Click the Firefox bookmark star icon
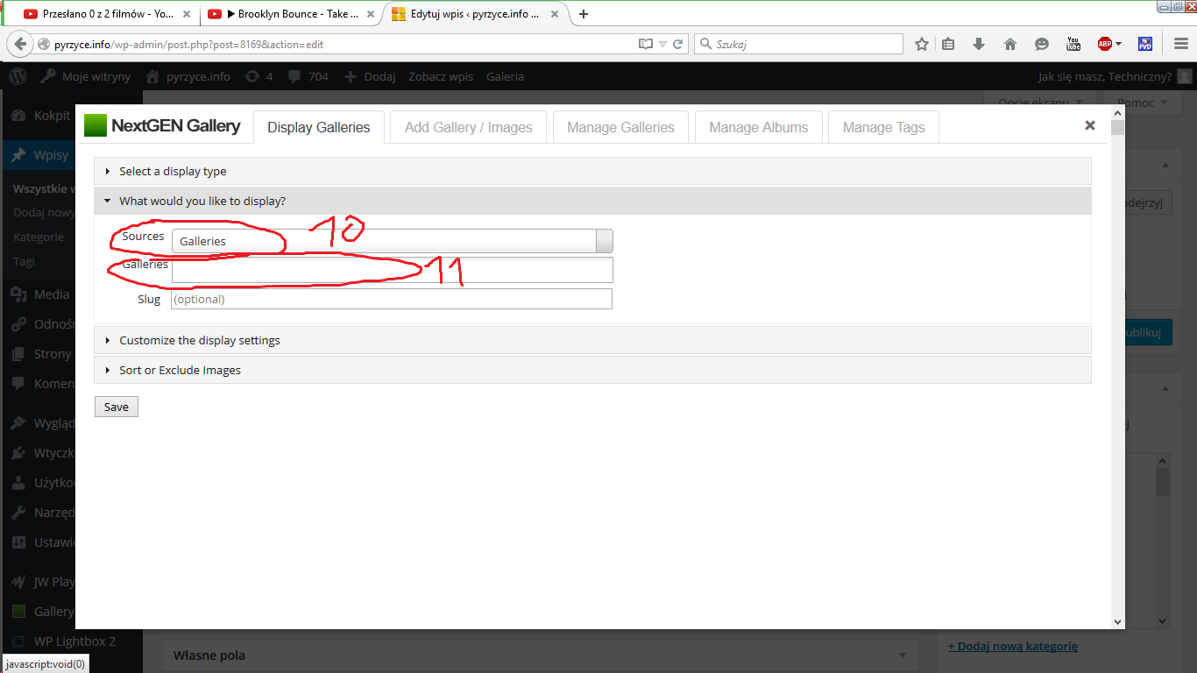 pyautogui.click(x=922, y=44)
